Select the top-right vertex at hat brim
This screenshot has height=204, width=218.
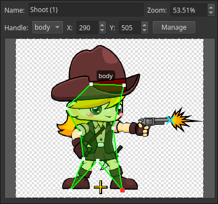pyautogui.click(x=124, y=85)
